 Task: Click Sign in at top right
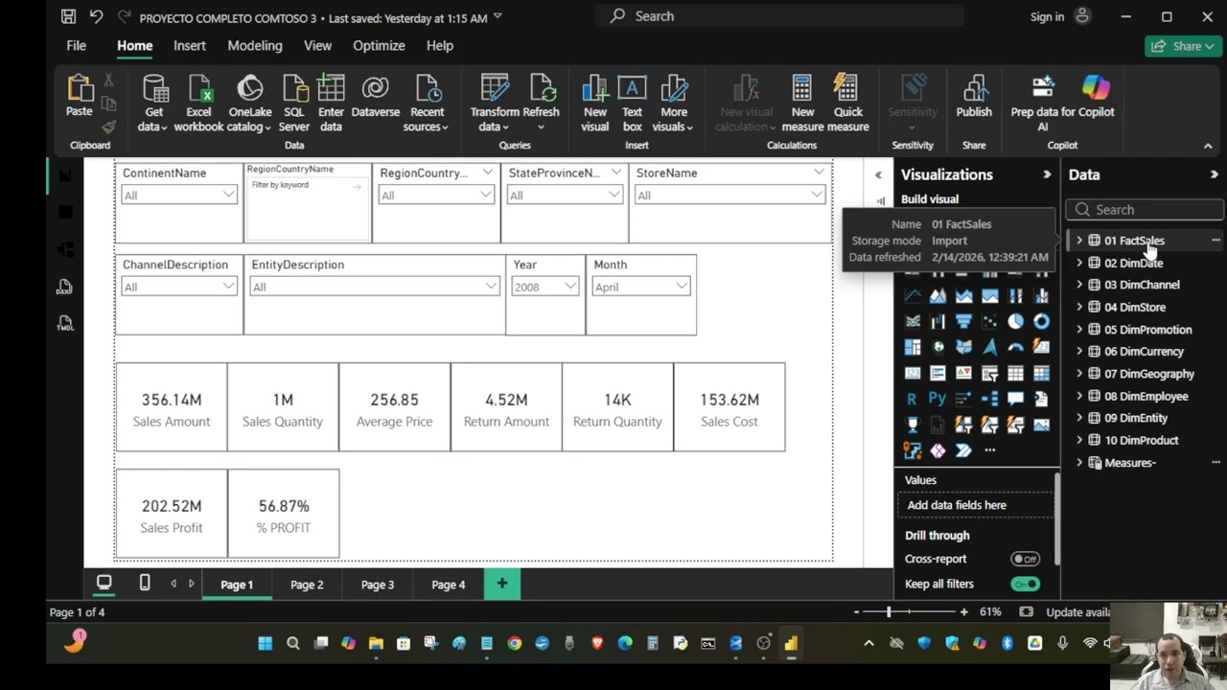1047,16
